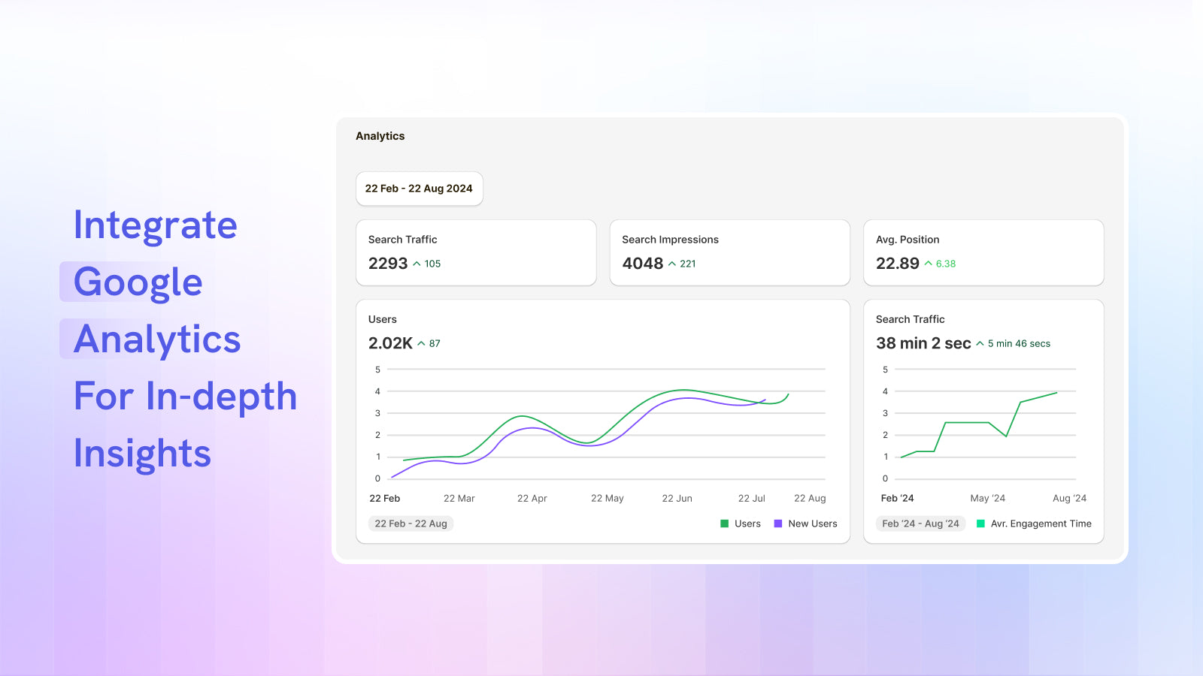1203x676 pixels.
Task: Toggle the Users legend label
Action: pos(747,524)
